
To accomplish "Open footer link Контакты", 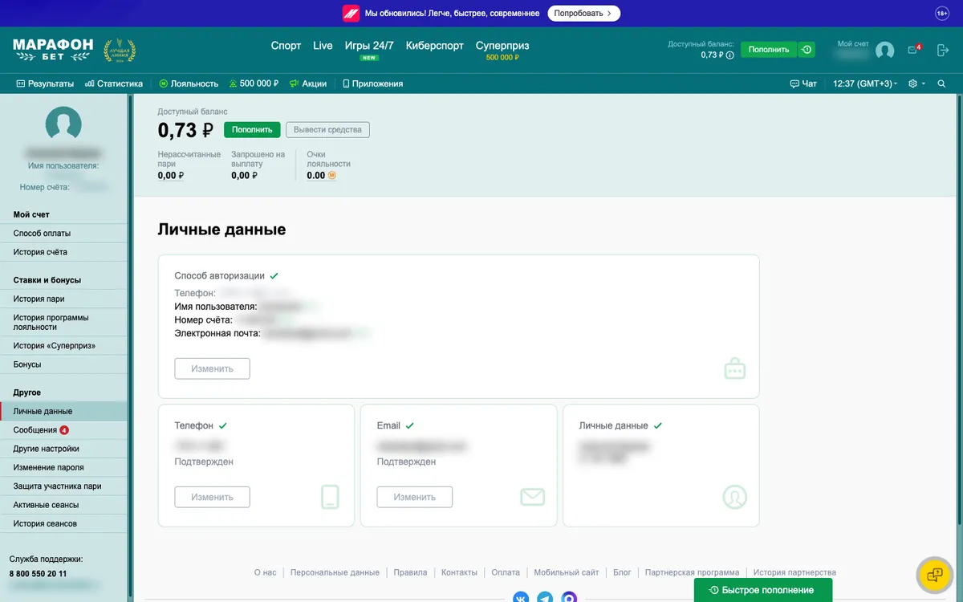I will pyautogui.click(x=459, y=572).
